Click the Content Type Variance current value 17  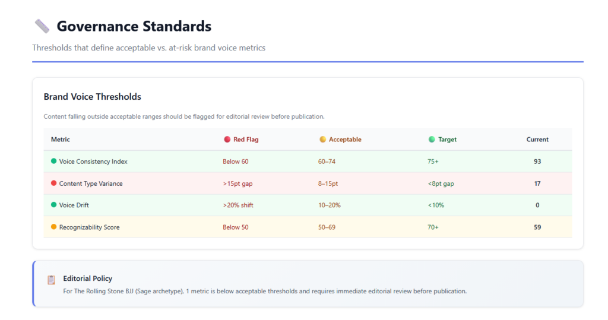537,183
